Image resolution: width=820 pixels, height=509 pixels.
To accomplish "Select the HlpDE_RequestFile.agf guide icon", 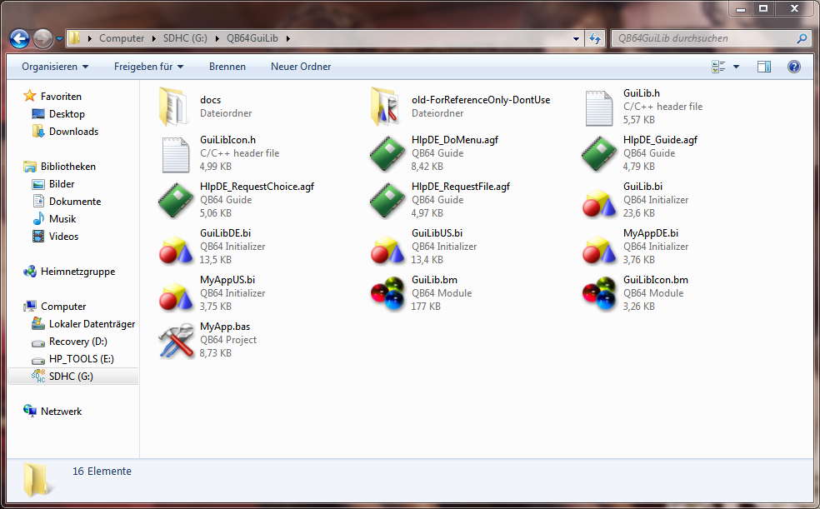I will click(x=387, y=200).
